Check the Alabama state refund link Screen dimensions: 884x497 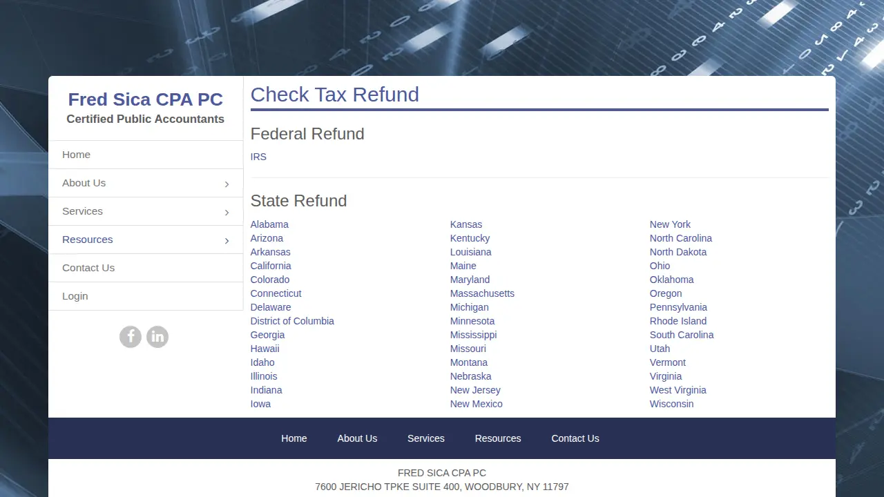coord(269,224)
